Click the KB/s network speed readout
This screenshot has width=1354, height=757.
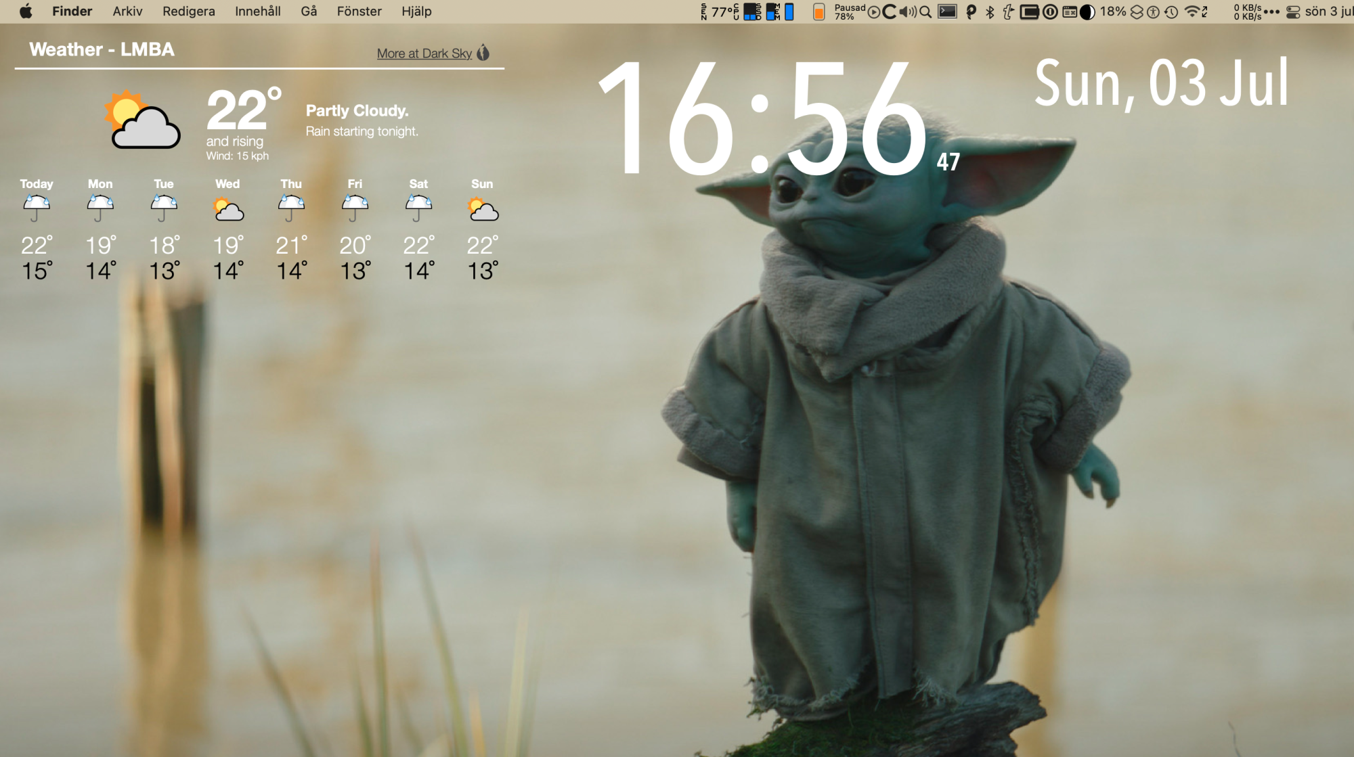tap(1248, 12)
